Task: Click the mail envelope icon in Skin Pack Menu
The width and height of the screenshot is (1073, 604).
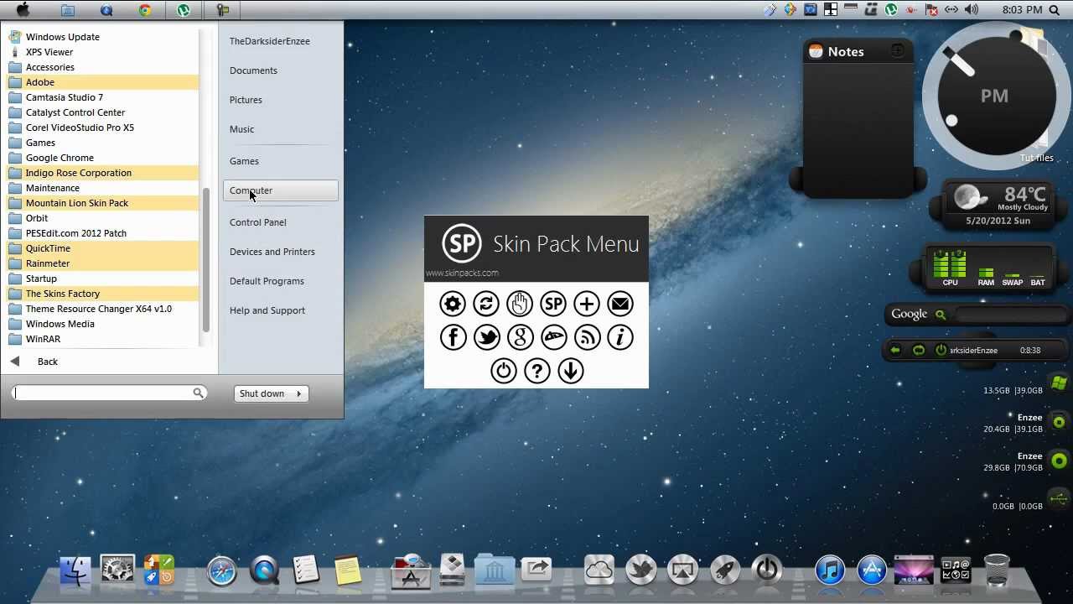Action: pos(620,304)
